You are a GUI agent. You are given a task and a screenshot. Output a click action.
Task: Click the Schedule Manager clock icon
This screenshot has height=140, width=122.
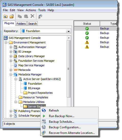[16, 116]
